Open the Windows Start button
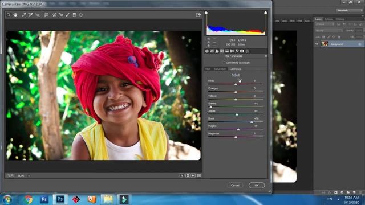The height and width of the screenshot is (205, 365). click(x=7, y=200)
